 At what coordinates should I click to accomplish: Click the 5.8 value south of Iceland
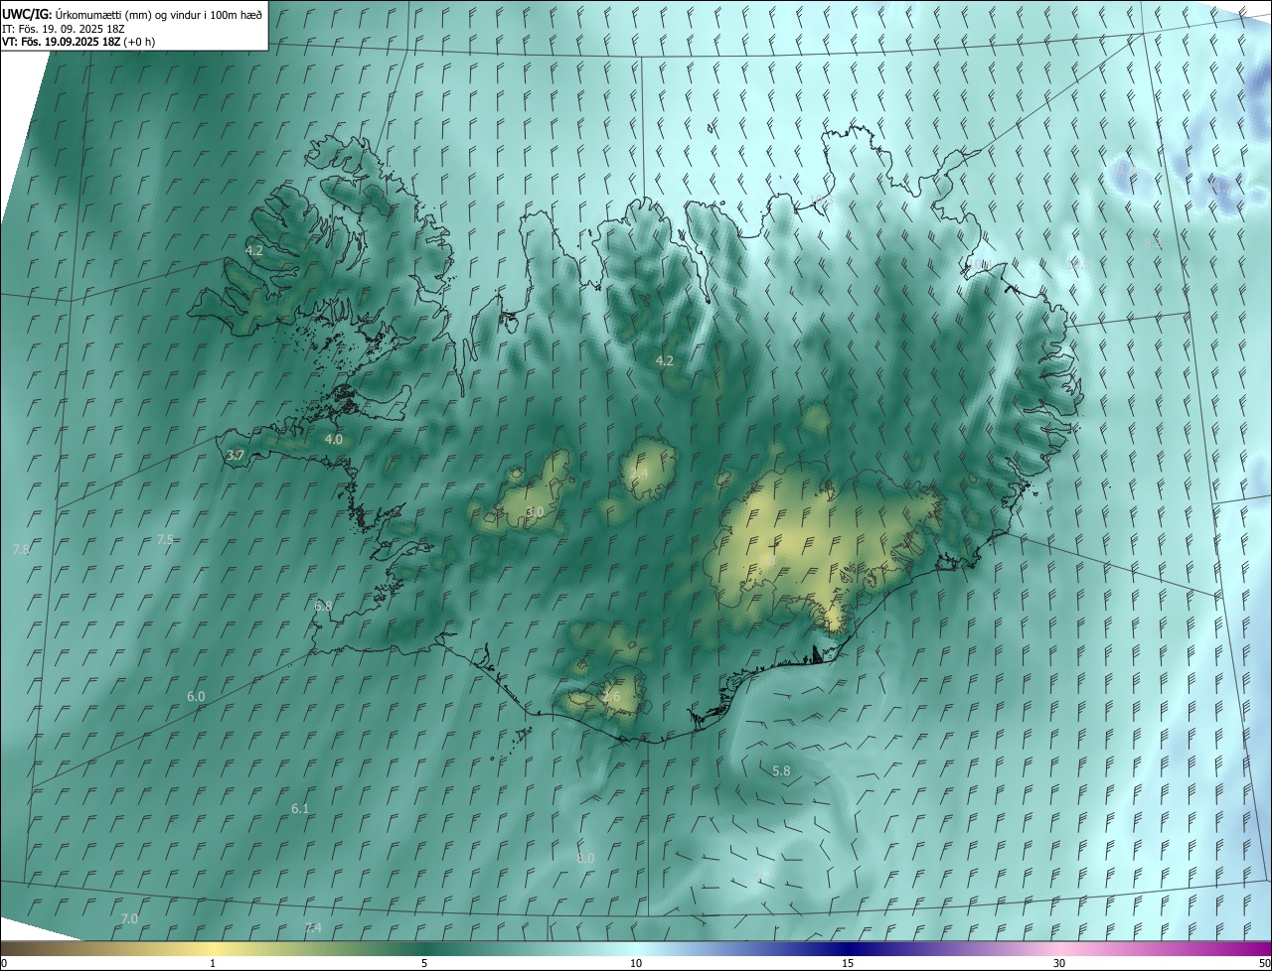coord(781,770)
